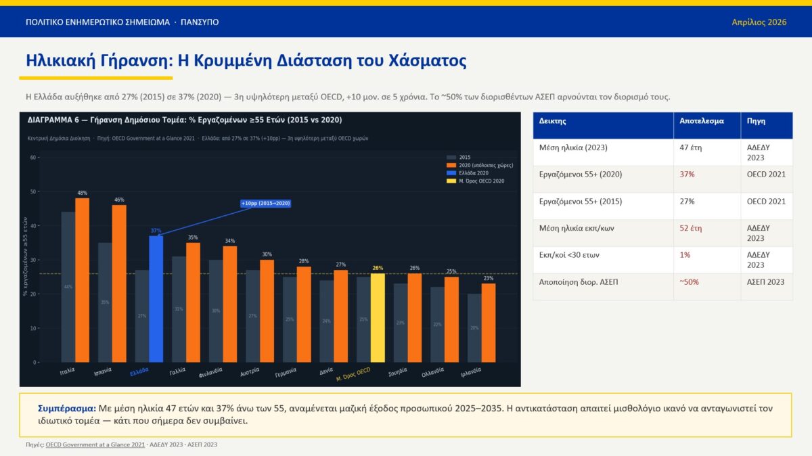
Task: Click the Απρίλιος 2026 date in the header
Action: (759, 22)
